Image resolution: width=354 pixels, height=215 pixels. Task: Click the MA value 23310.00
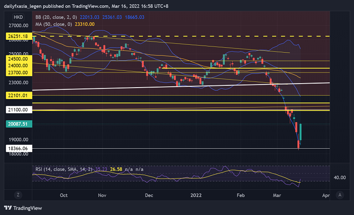point(85,24)
